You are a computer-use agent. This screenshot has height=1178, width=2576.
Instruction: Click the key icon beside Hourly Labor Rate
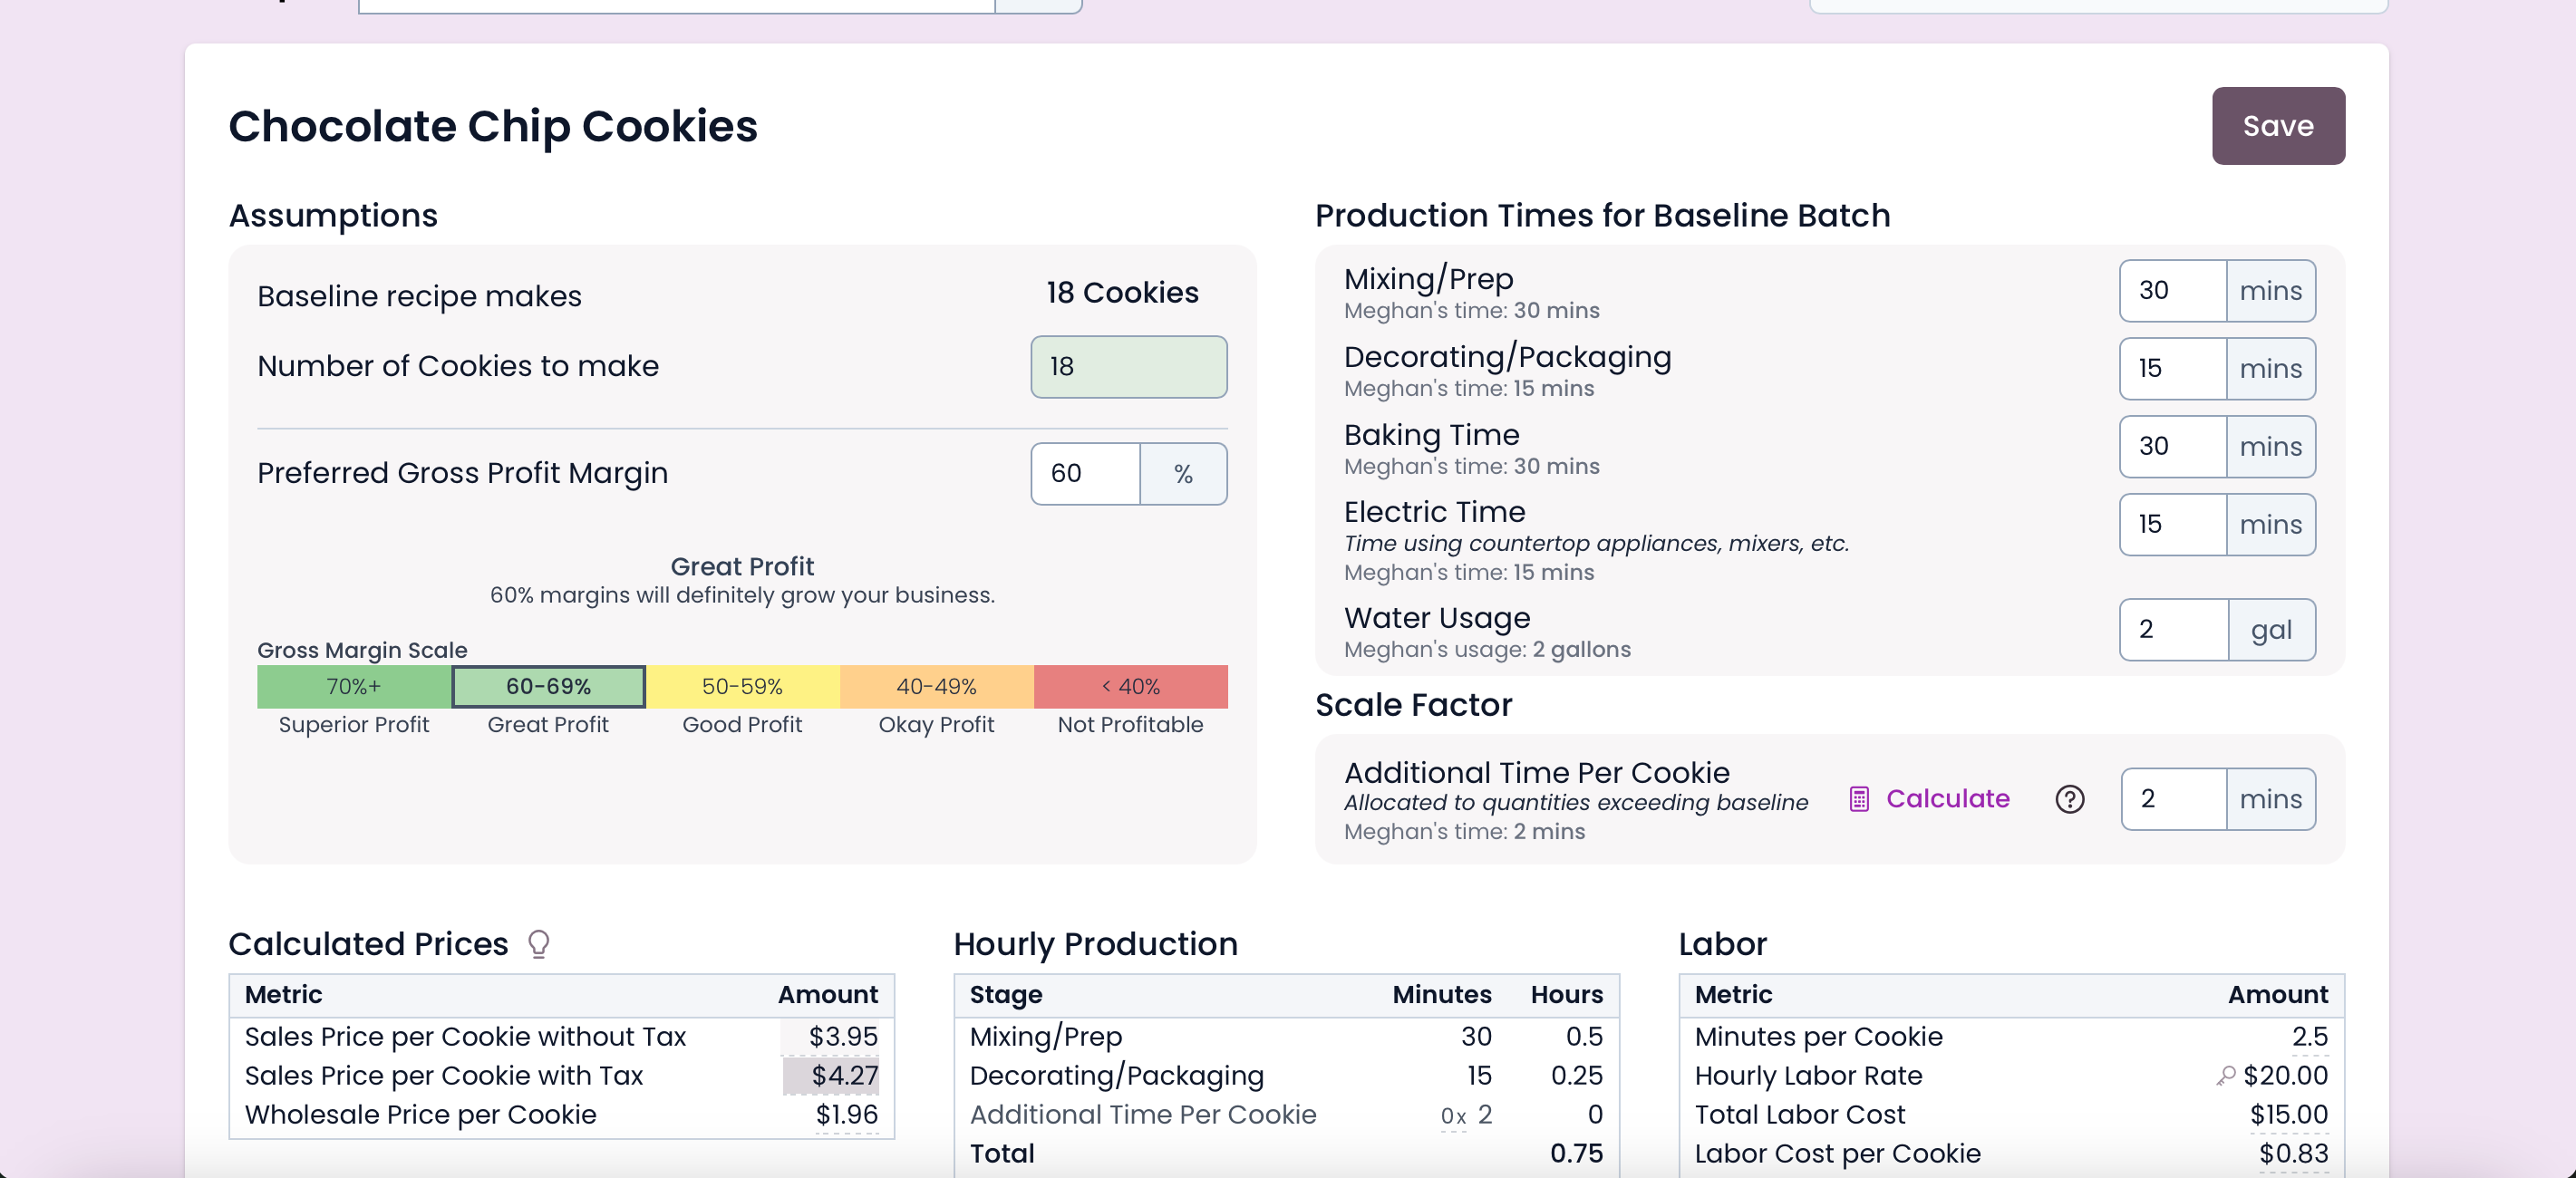click(2224, 1076)
